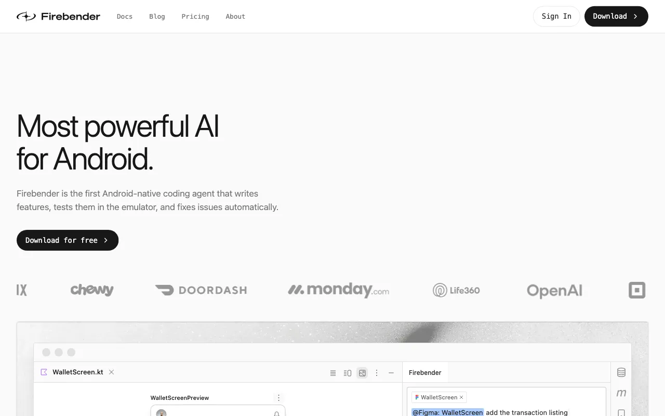Click the Square logo icon
This screenshot has height=416, width=665.
pos(637,290)
